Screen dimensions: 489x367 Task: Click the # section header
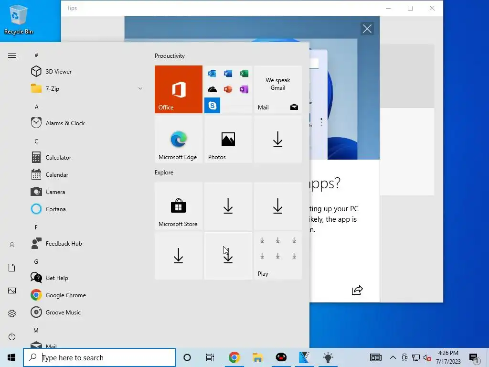36,55
